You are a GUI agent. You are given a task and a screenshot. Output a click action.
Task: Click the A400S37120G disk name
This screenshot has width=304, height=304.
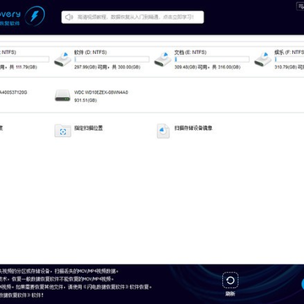14,92
